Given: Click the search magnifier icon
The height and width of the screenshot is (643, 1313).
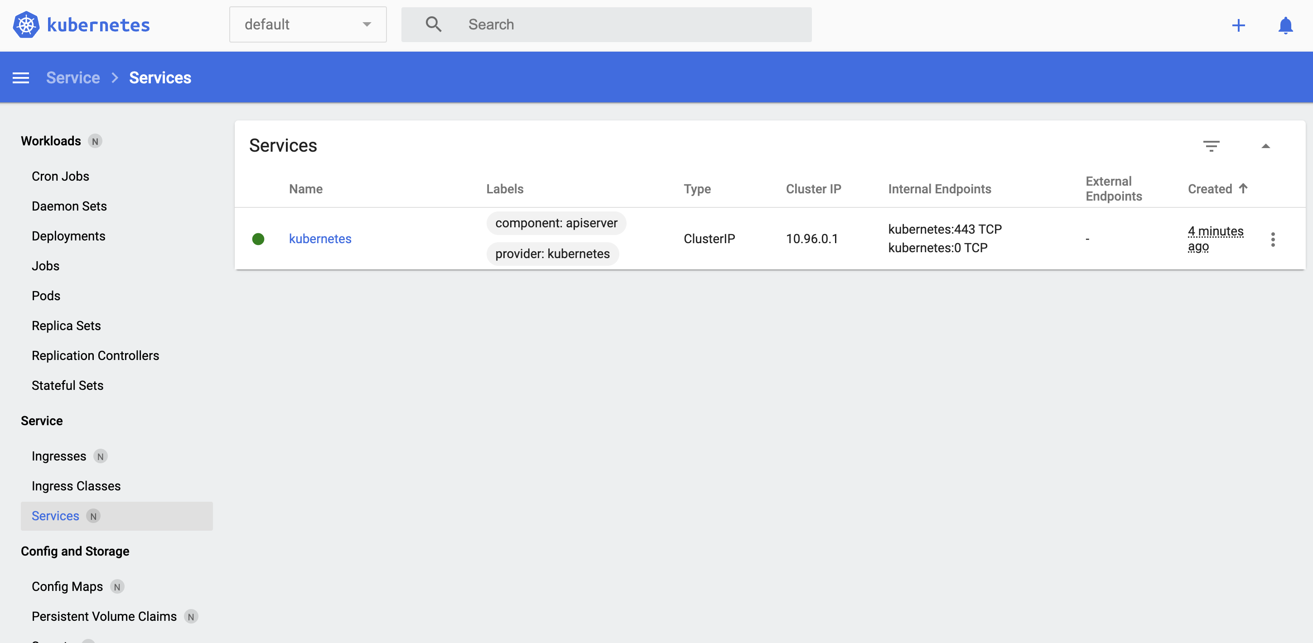Looking at the screenshot, I should tap(433, 24).
